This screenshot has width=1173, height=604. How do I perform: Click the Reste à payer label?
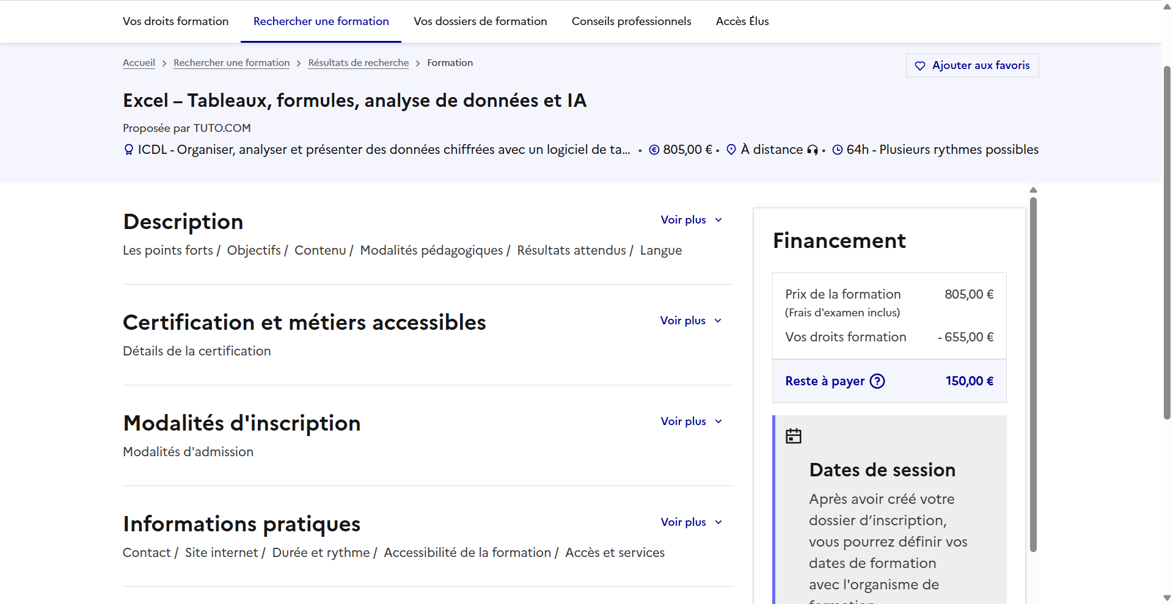[x=825, y=381]
